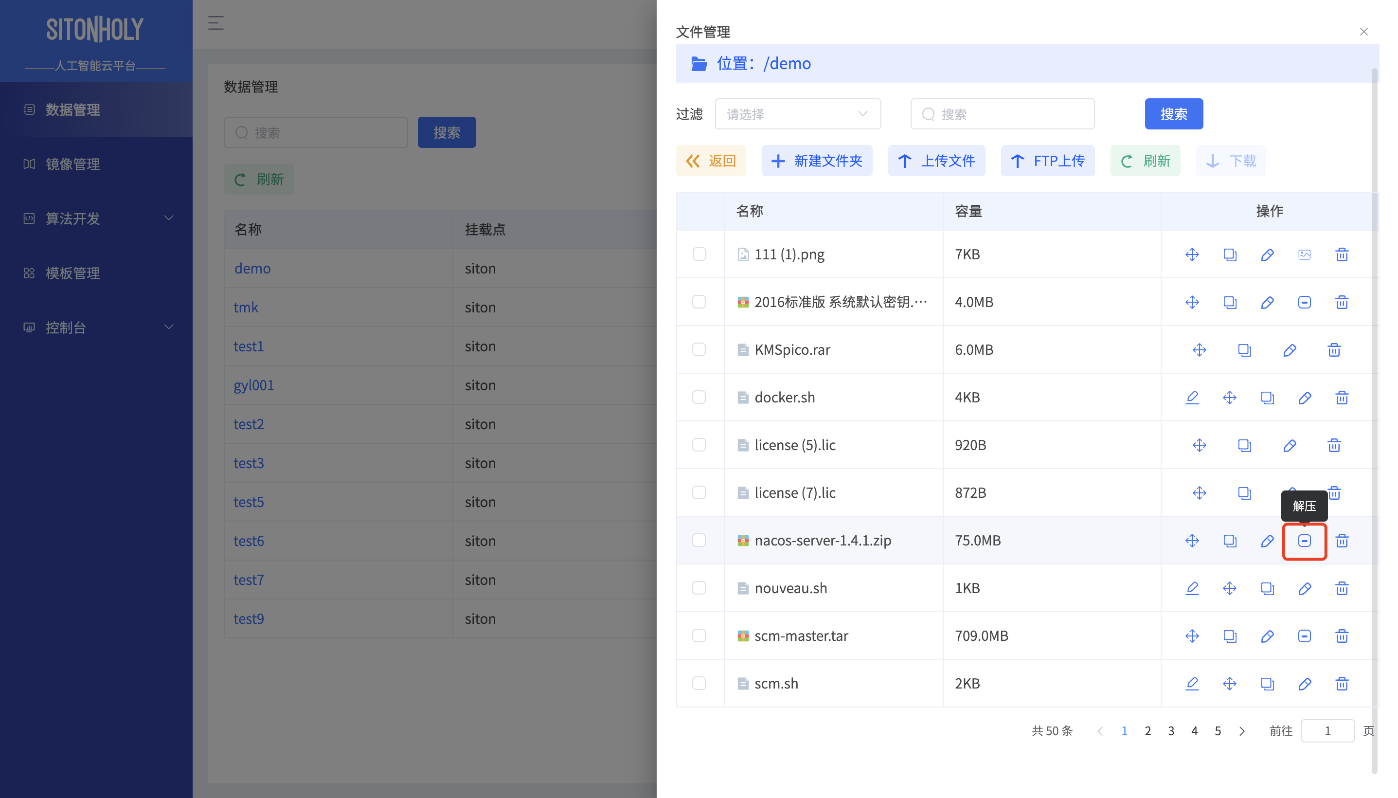Open the edit icon for docker.sh

click(x=1192, y=398)
